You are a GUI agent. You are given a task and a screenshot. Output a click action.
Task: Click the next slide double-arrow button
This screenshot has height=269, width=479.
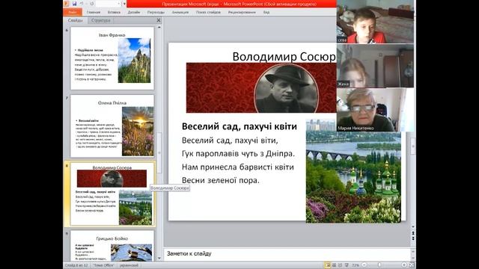pos(413,238)
